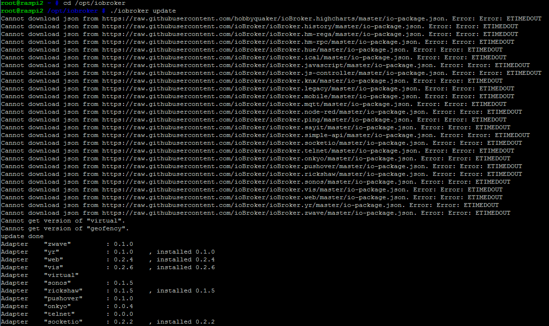
Task: Click the "onkyo" adapter name
Action: click(x=57, y=306)
